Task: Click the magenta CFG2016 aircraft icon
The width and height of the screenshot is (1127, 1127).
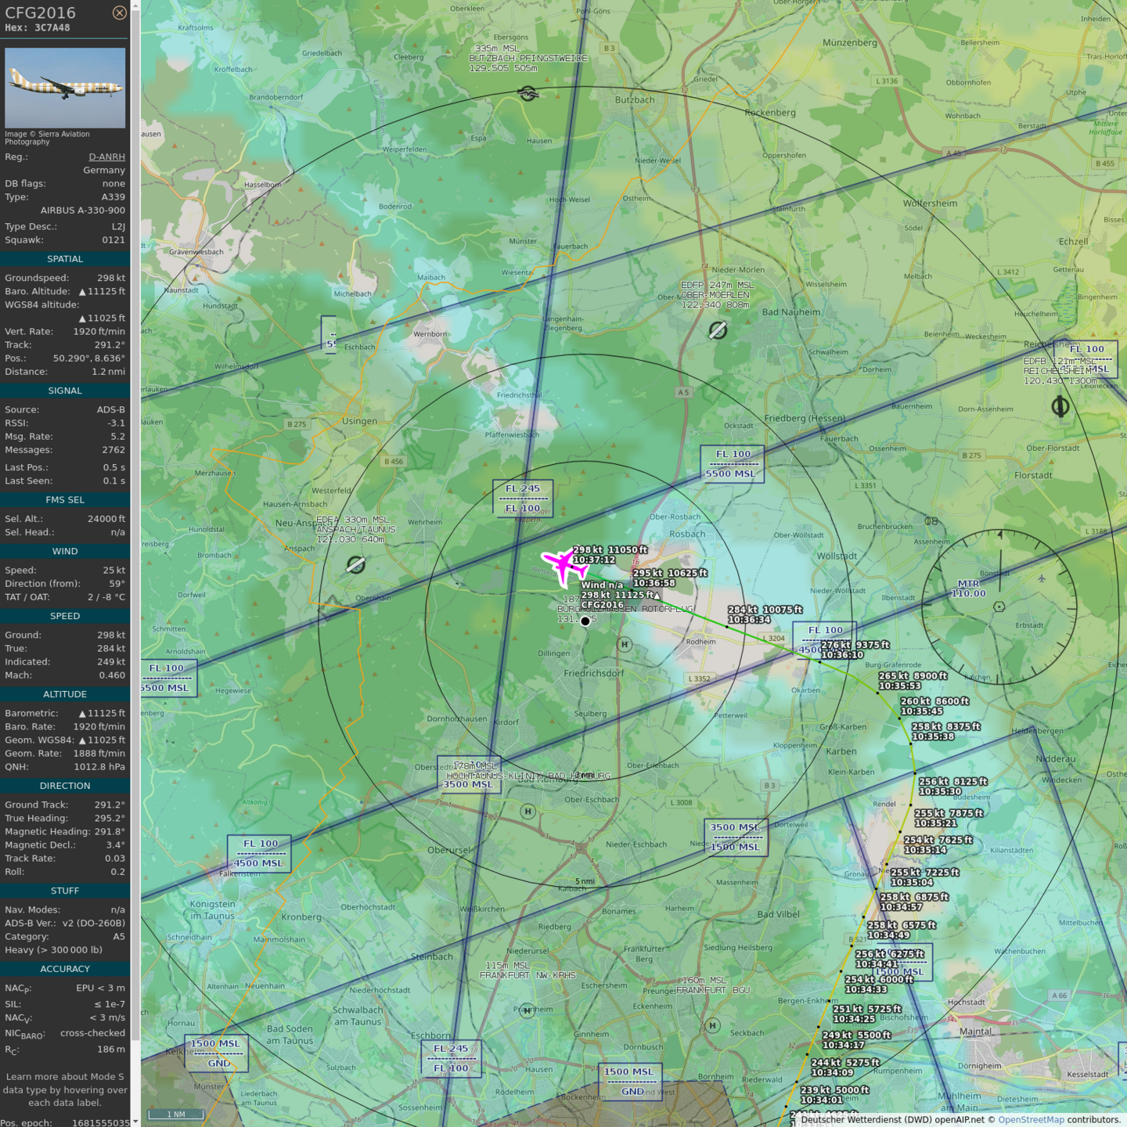Action: (563, 565)
